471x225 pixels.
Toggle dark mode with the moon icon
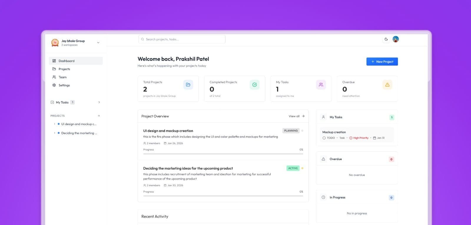[x=386, y=39]
